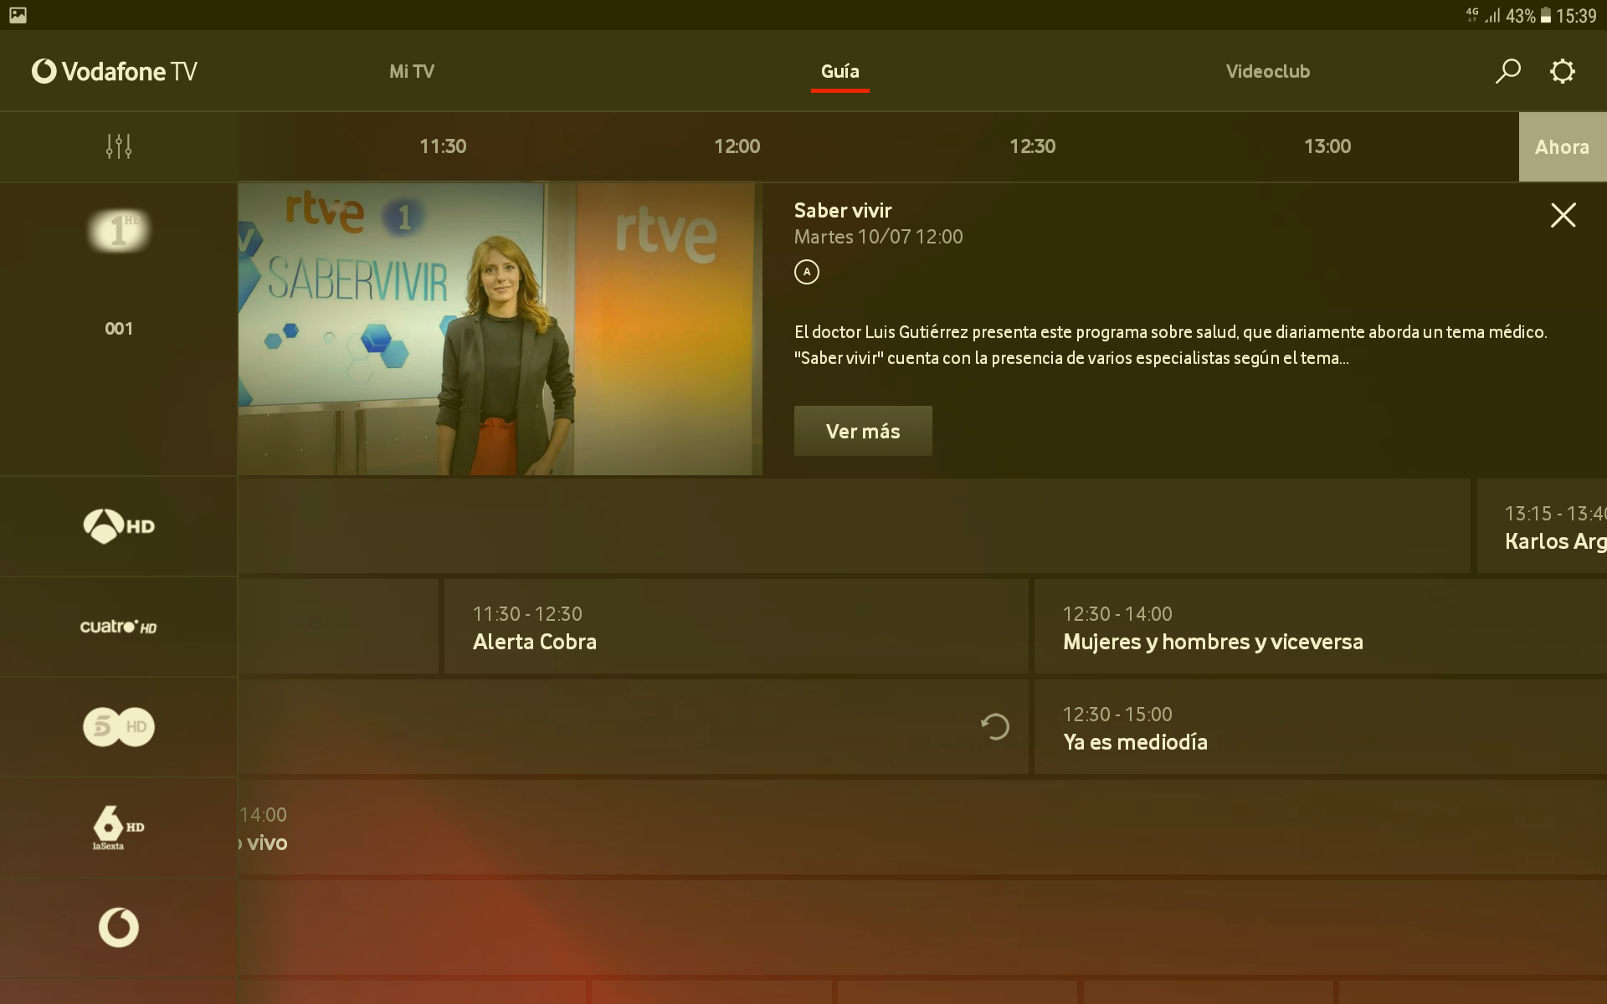
Task: Select the laSexta HD channel logo
Action: (118, 828)
